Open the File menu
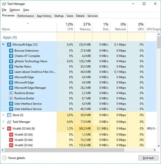Screen dimensions: 161x164 4,10
